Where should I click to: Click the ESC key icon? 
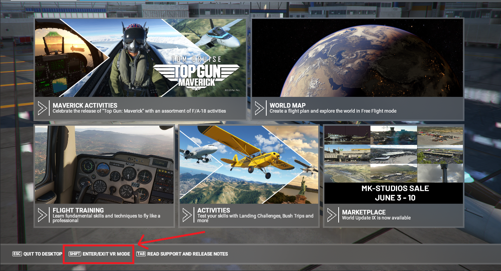[17, 254]
